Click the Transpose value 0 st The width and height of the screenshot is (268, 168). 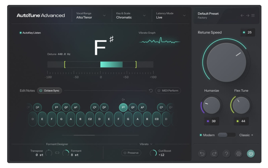coord(40,155)
